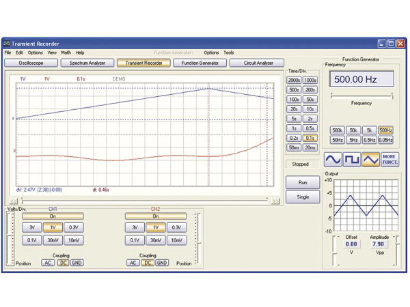Select CH2 3V volts per division
Viewport: 410px width, 307px height.
135,227
